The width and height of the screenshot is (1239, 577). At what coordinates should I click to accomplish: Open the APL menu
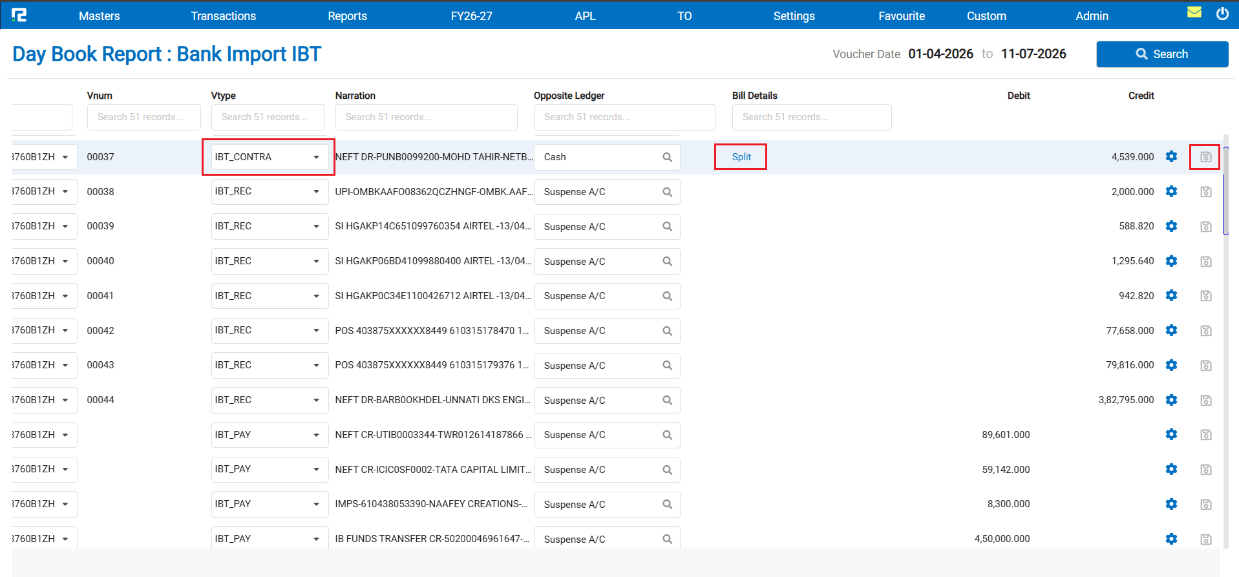(585, 16)
